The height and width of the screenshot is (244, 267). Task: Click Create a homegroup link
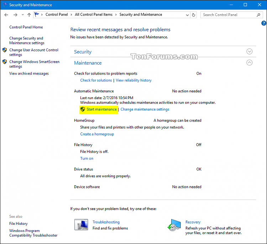pyautogui.click(x=97, y=134)
